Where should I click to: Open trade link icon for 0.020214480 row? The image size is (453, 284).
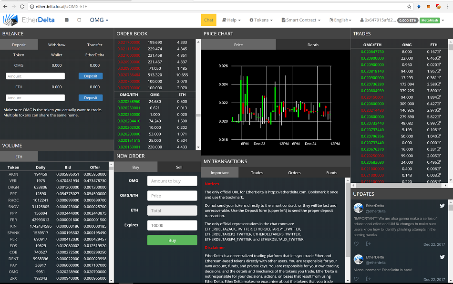coord(439,110)
